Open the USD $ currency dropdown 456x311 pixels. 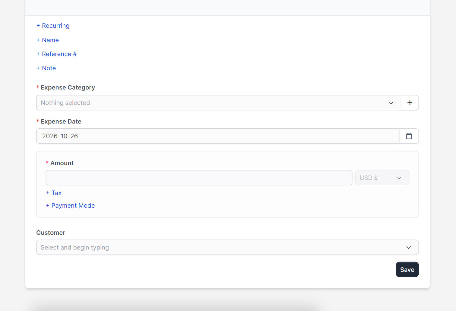tap(382, 178)
